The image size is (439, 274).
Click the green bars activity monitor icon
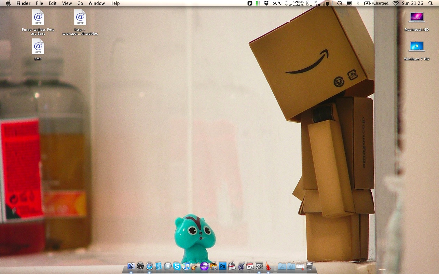pyautogui.click(x=258, y=3)
